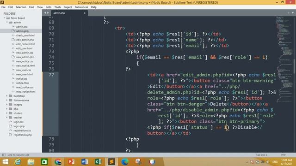Open new_user.html in the sidebar

pyautogui.click(x=25, y=74)
